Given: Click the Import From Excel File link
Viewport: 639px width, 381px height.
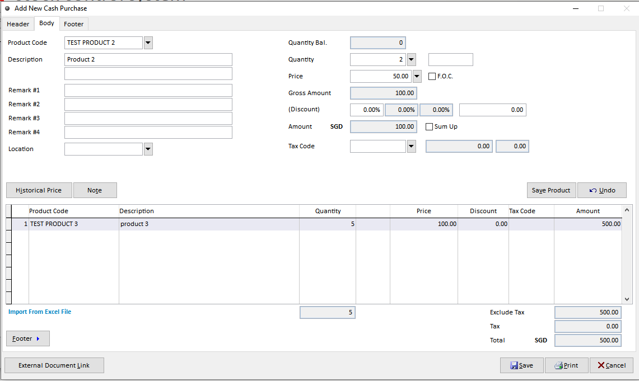Looking at the screenshot, I should 40,312.
